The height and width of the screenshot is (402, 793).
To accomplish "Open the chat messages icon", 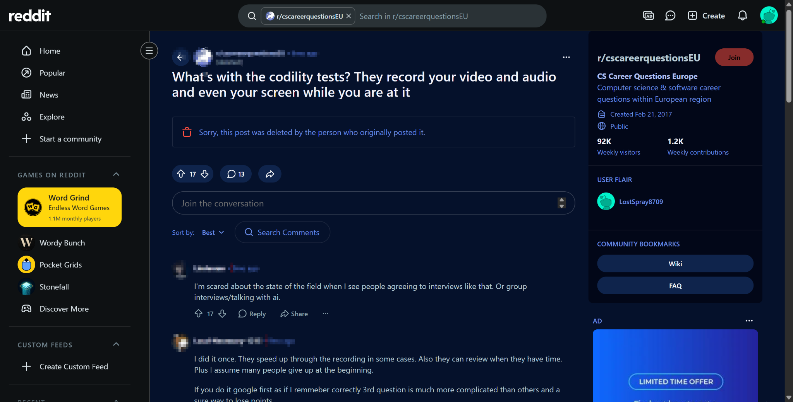I will point(670,15).
